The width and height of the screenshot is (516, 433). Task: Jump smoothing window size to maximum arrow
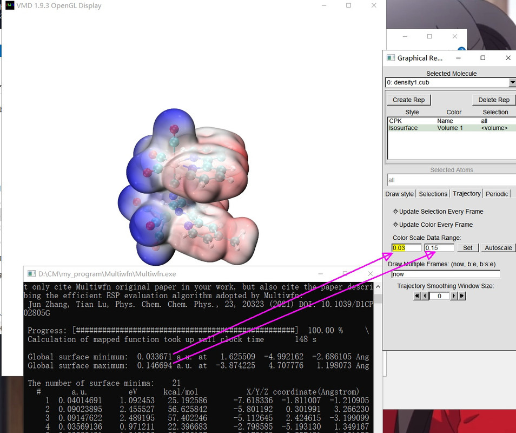click(462, 296)
